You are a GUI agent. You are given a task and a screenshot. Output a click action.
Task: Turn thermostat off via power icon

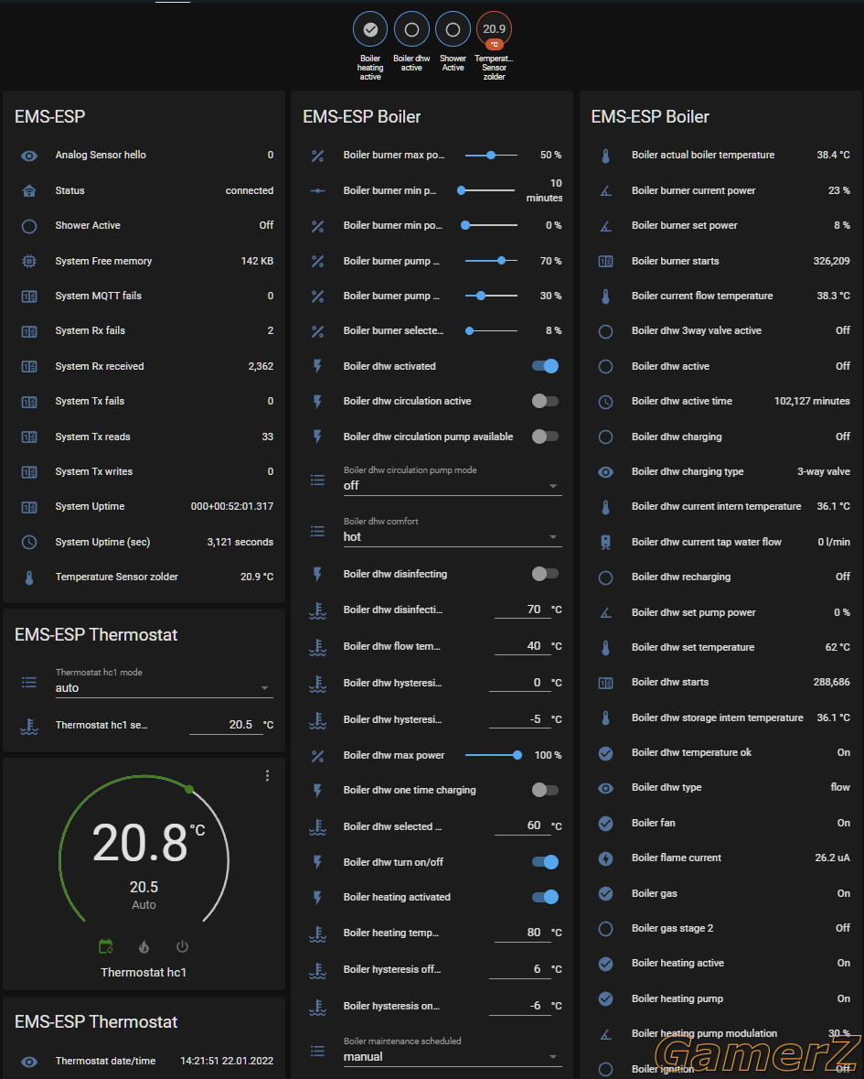(x=182, y=947)
